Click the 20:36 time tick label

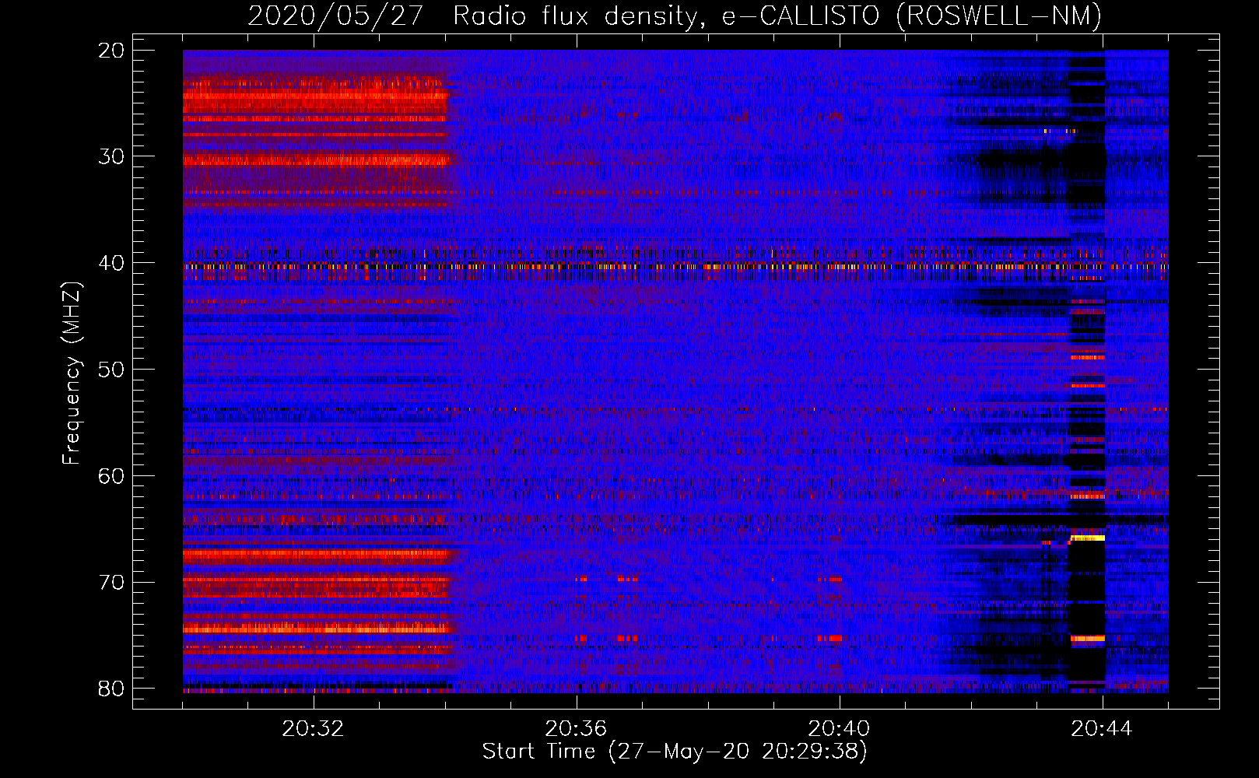[576, 729]
